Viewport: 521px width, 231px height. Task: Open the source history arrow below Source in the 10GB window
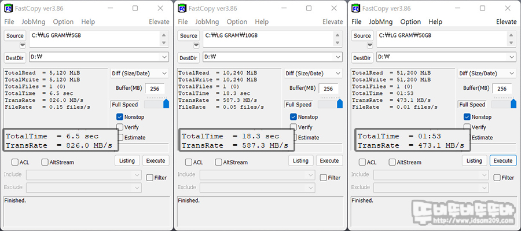(196, 45)
